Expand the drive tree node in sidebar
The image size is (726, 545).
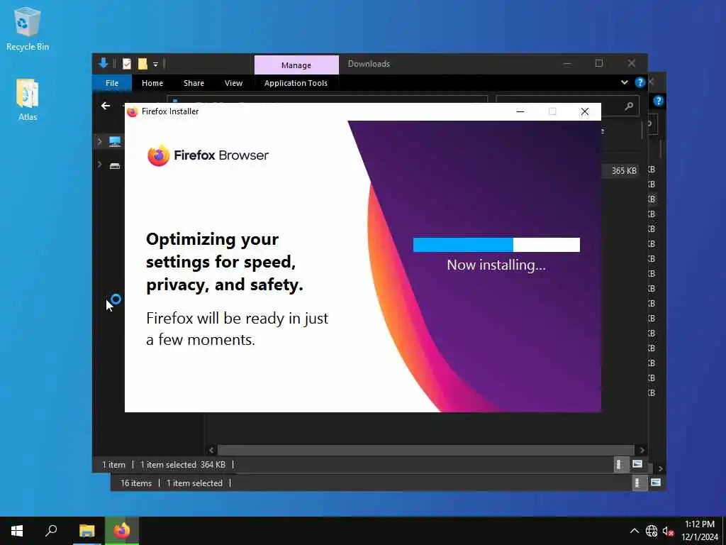tap(99, 164)
